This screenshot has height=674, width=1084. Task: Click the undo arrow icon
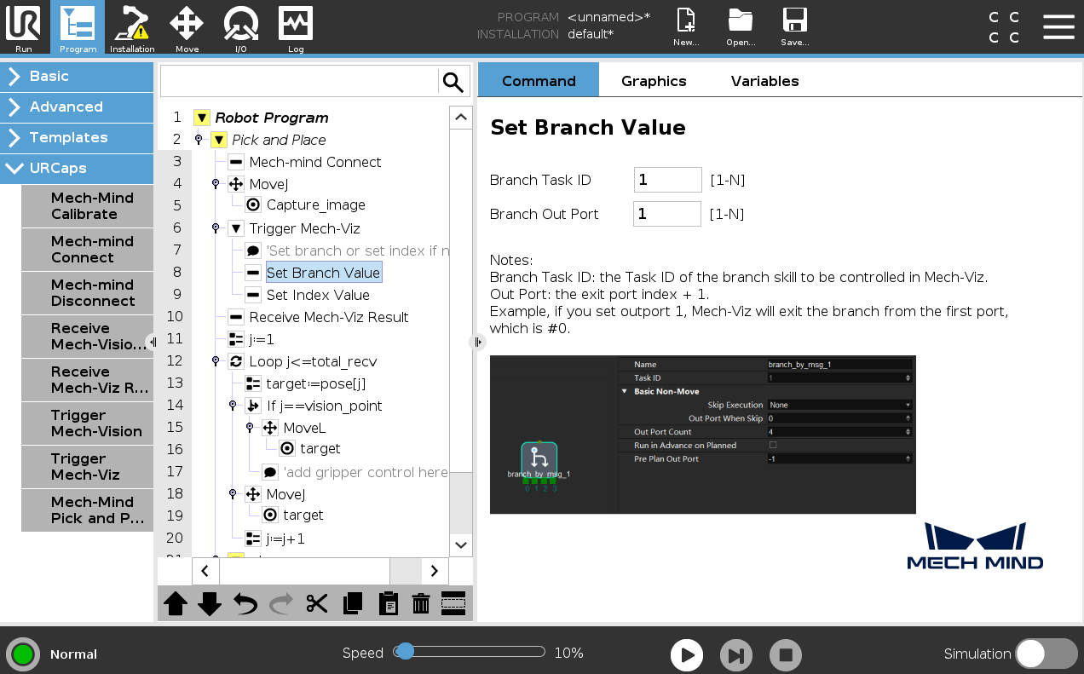(245, 603)
